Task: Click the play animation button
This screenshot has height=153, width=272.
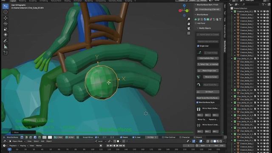Action: (117, 145)
